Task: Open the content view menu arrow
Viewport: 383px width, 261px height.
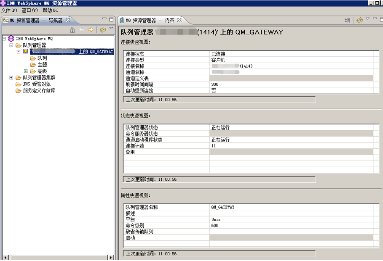Action: point(367,19)
